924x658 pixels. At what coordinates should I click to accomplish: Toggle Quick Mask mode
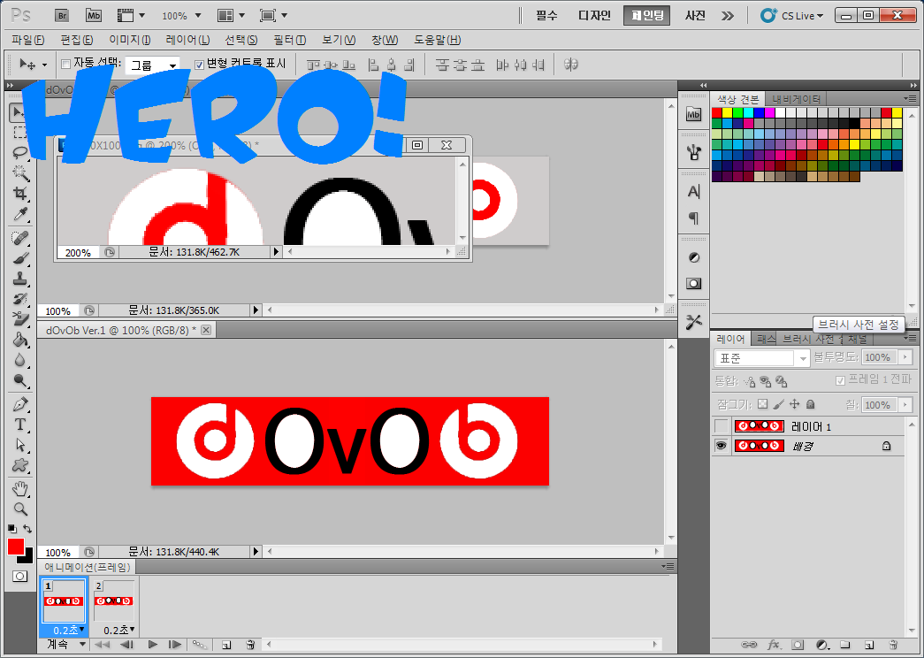point(19,576)
